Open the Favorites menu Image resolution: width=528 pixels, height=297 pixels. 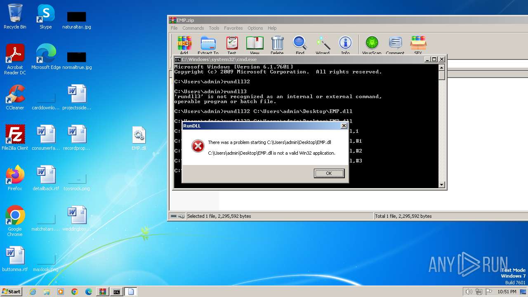pyautogui.click(x=233, y=28)
